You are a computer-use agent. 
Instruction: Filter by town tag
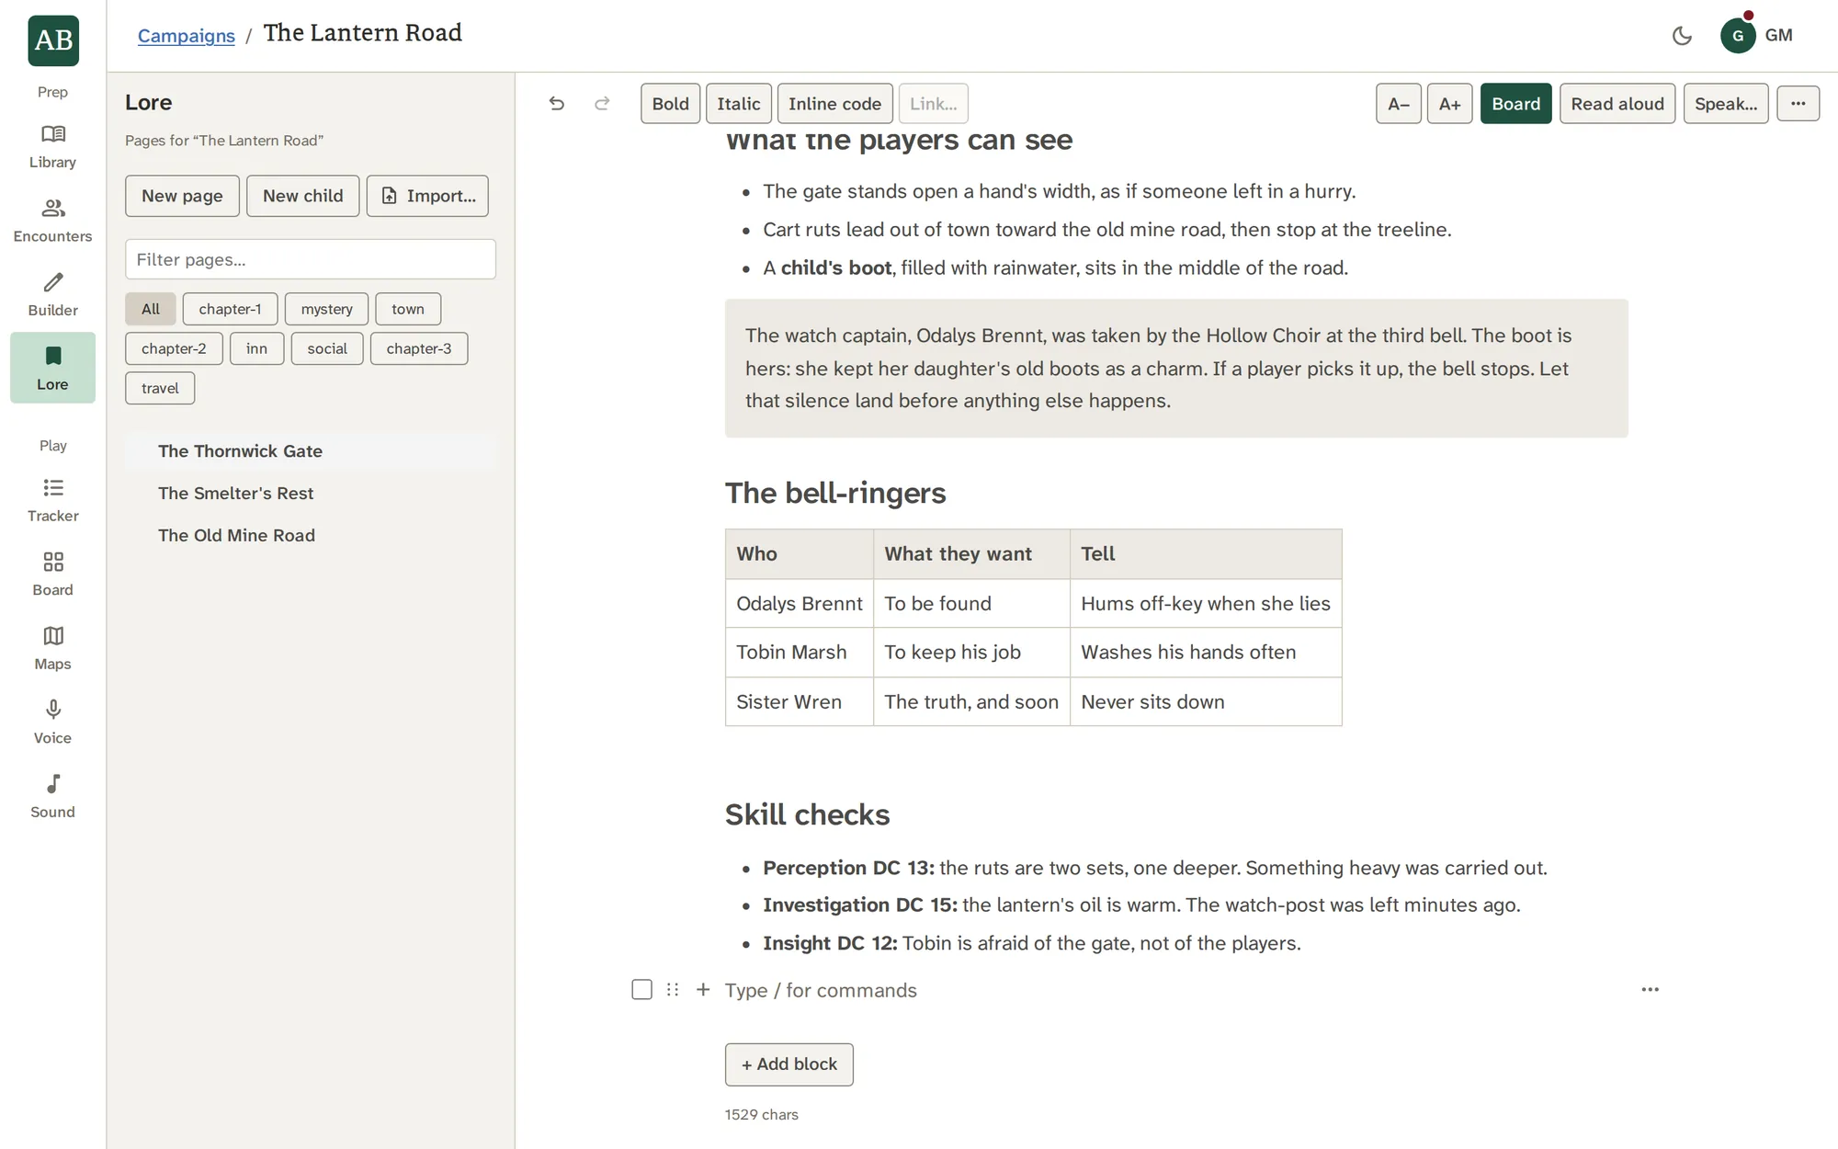[408, 309]
